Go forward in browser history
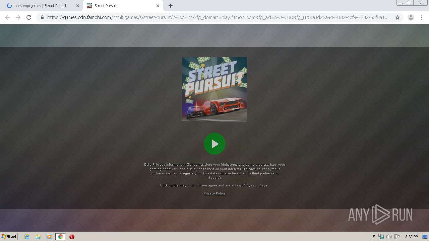 18,17
